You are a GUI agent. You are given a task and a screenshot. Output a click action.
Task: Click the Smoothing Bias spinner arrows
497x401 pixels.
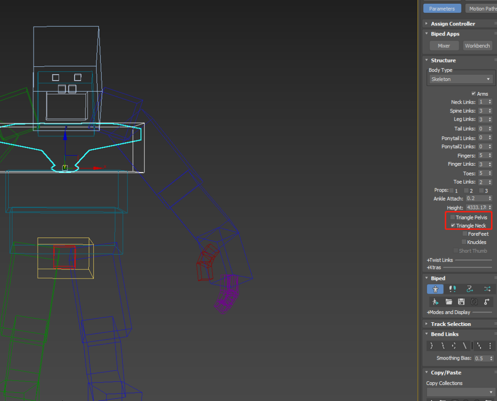491,358
